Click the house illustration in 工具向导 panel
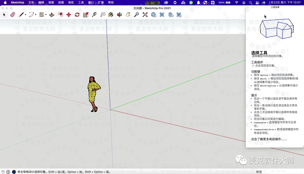 (x=276, y=29)
